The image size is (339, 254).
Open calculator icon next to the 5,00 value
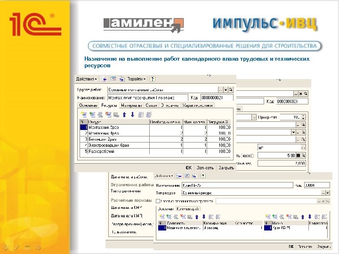298,155
